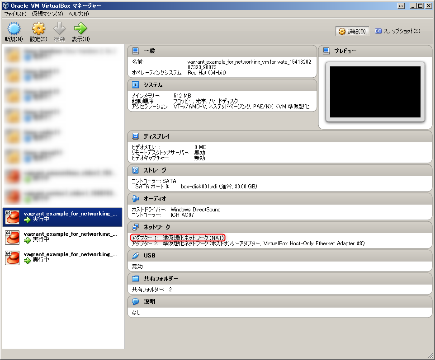Click the Windows DirectSound host driver text
This screenshot has height=360, width=435.
click(x=196, y=210)
